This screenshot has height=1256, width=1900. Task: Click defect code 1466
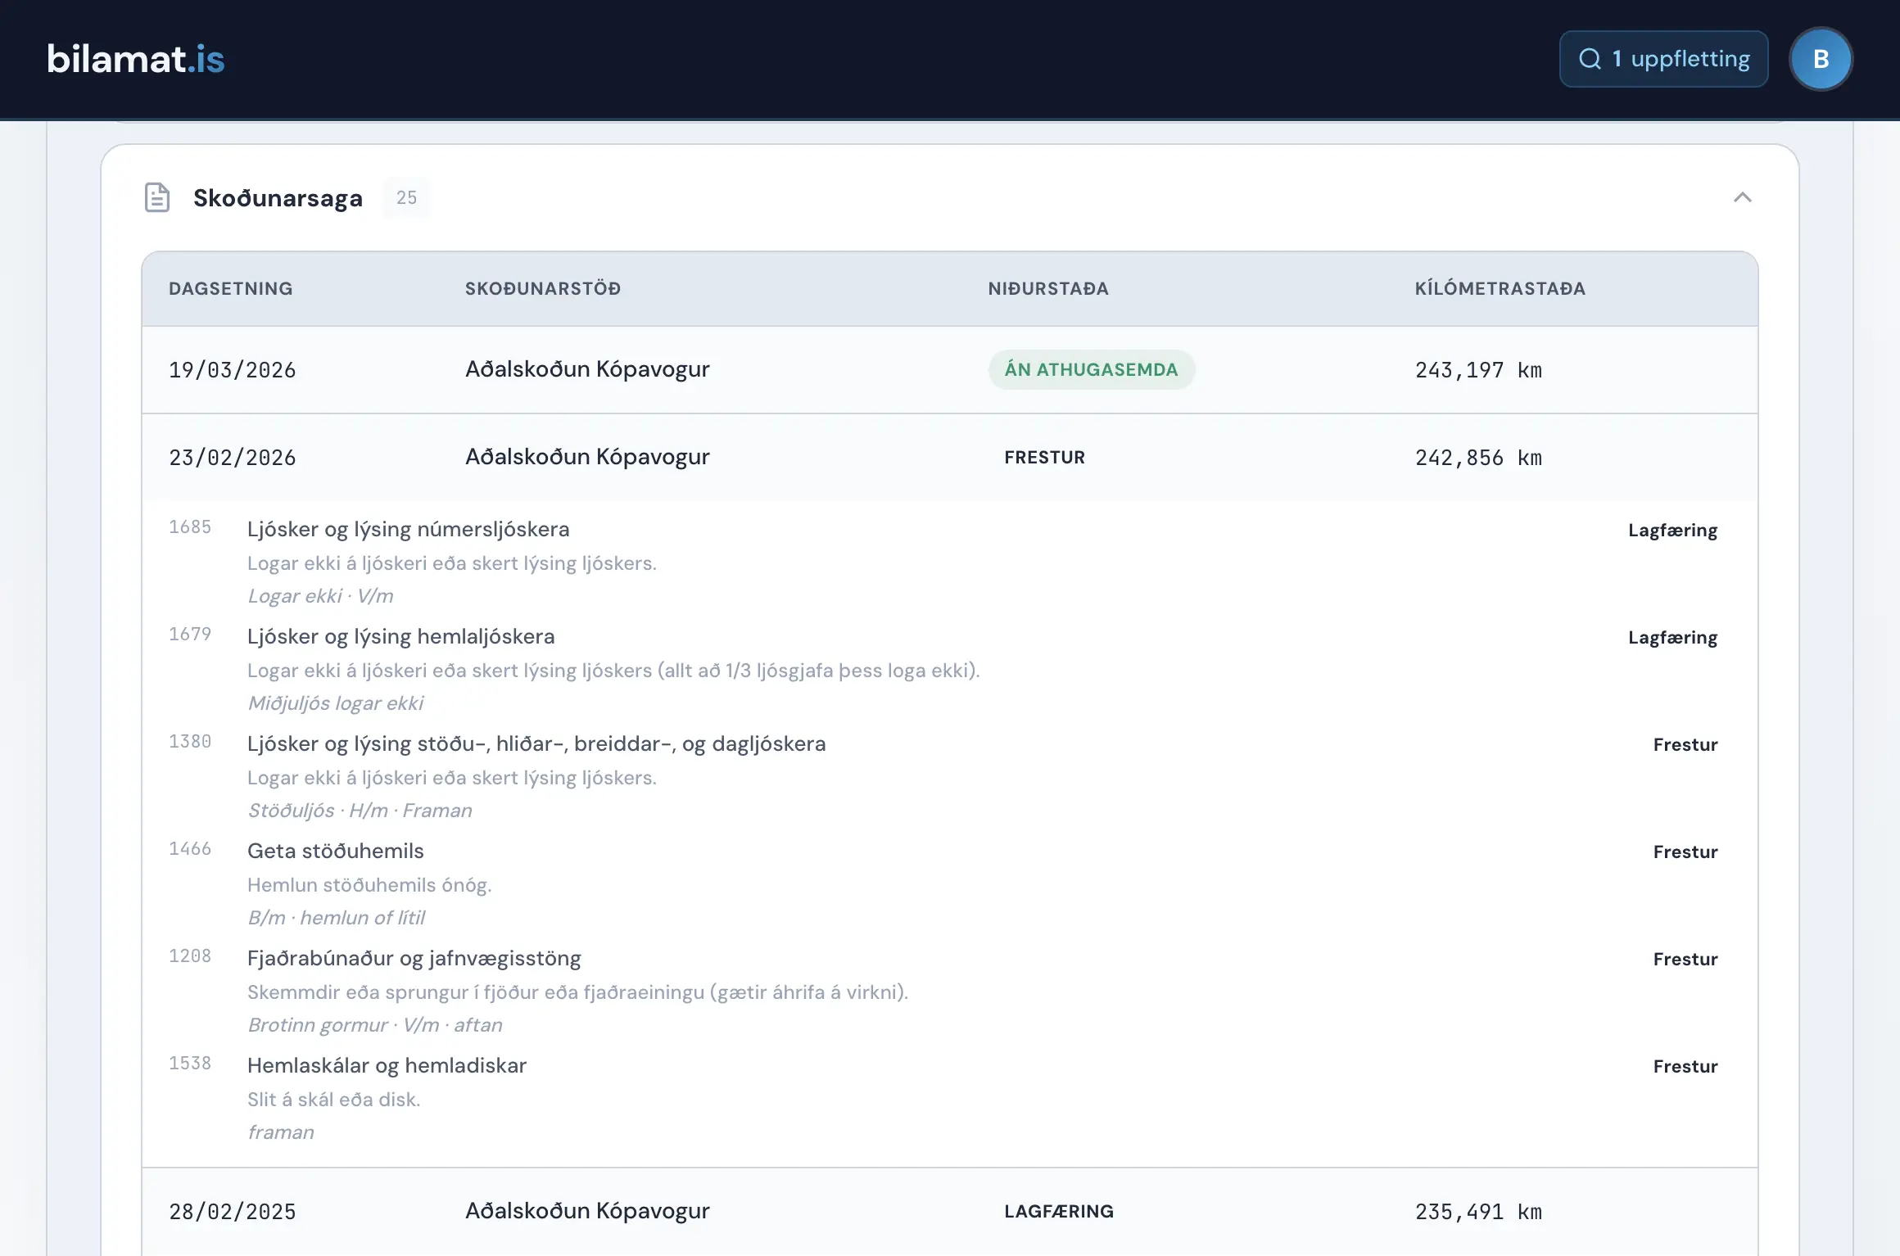coord(190,849)
